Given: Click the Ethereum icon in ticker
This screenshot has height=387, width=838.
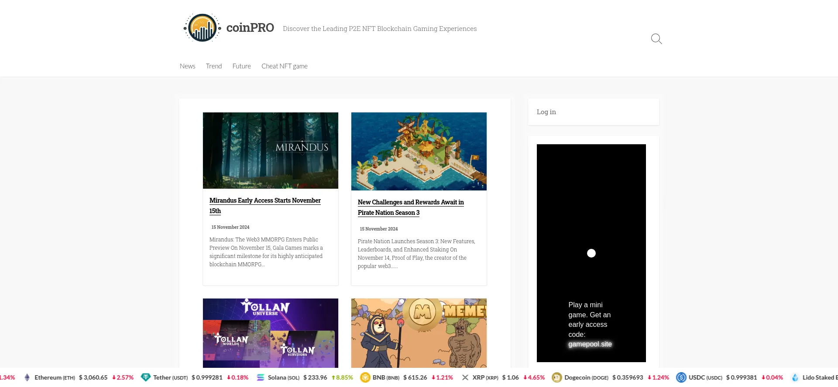Looking at the screenshot, I should pyautogui.click(x=27, y=377).
